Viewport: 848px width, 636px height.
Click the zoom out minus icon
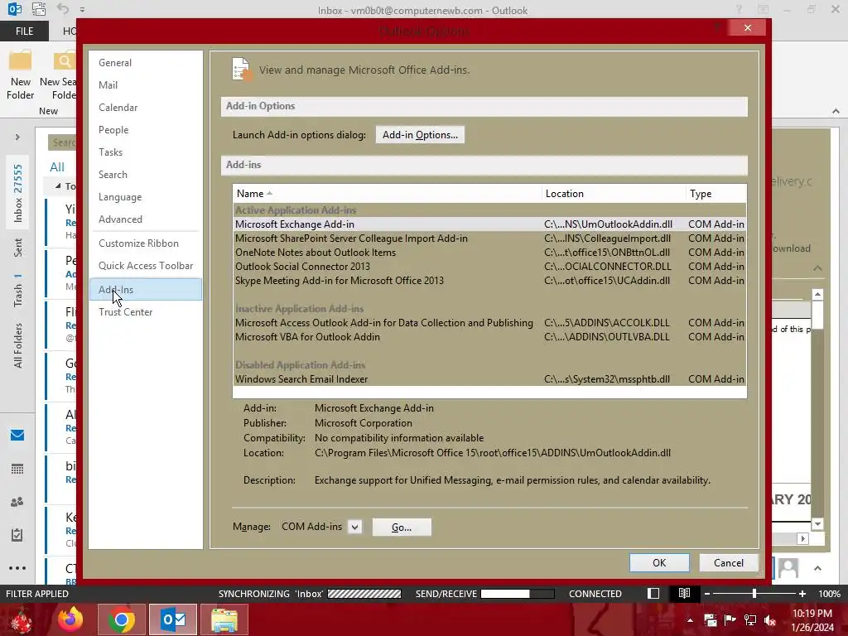707,594
